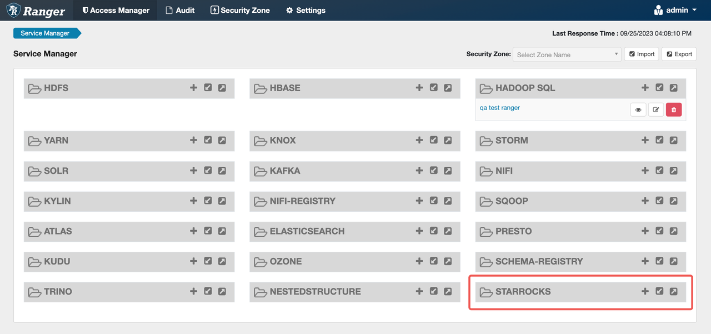The height and width of the screenshot is (334, 711).
Task: Click the Export button
Action: [679, 54]
